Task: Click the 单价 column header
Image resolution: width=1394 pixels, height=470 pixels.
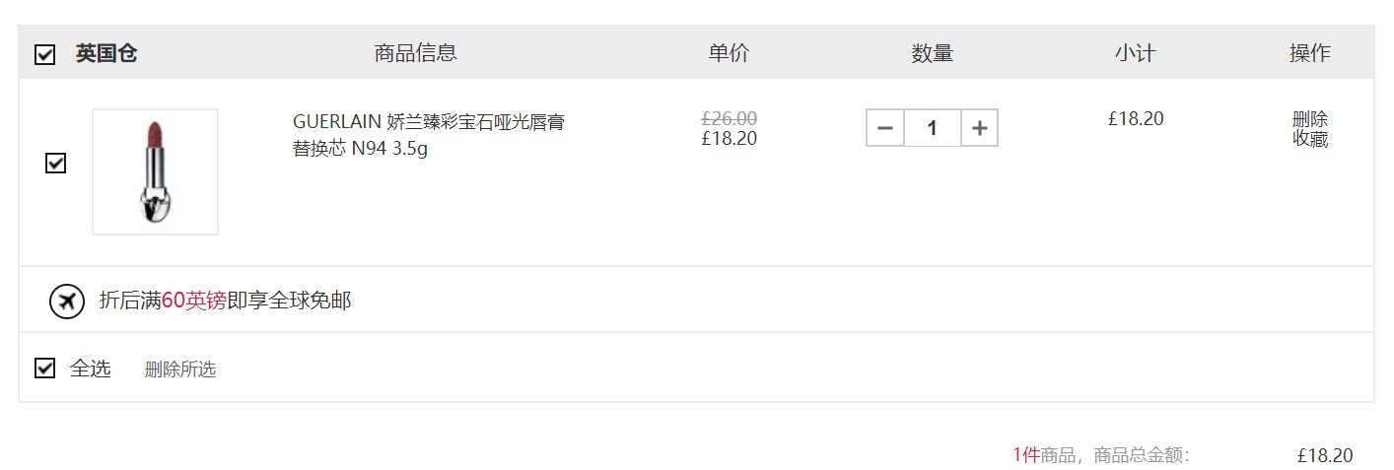Action: (x=730, y=53)
